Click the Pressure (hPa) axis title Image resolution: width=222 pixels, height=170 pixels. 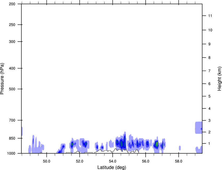click(2, 79)
